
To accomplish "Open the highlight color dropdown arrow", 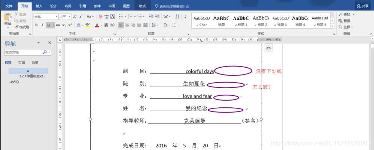I will point(92,25).
